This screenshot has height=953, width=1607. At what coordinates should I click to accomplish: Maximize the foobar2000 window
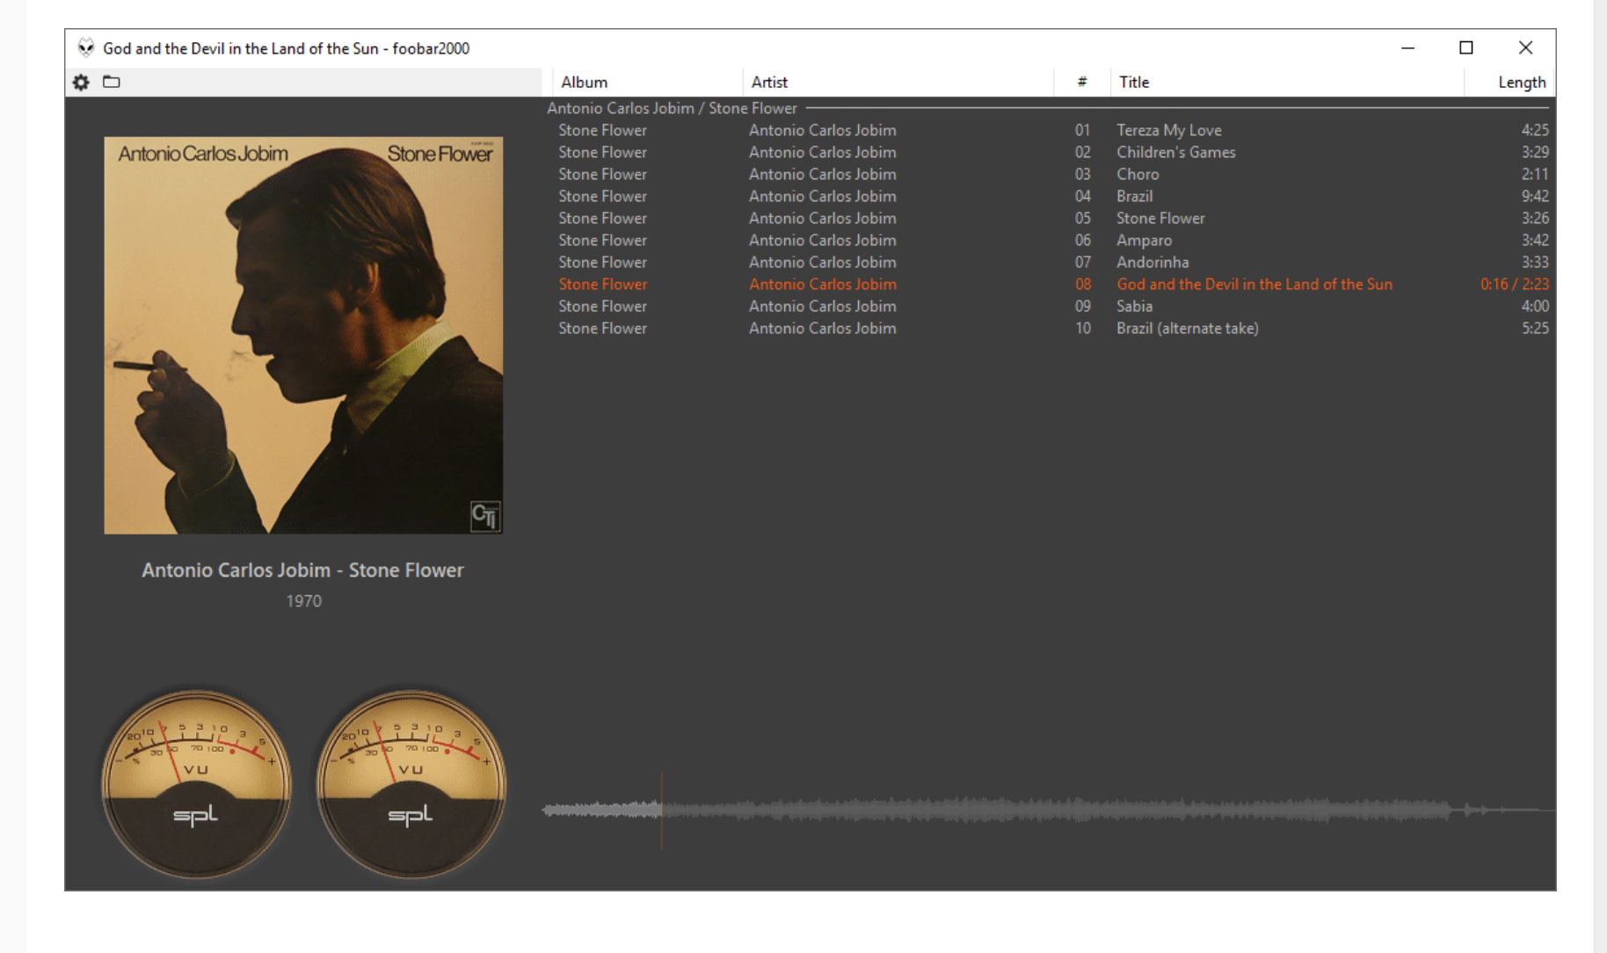[1465, 47]
